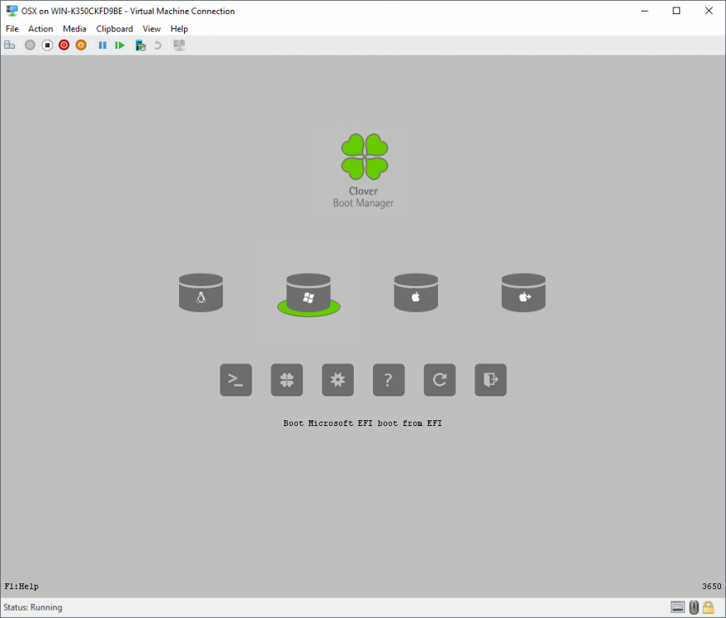Image resolution: width=726 pixels, height=618 pixels.
Task: Turn off the VM with the stop icon
Action: point(47,44)
